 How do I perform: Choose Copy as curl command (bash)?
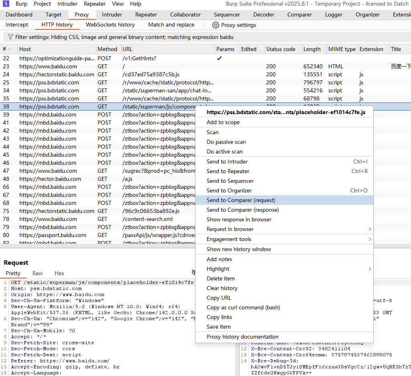pyautogui.click(x=285, y=308)
